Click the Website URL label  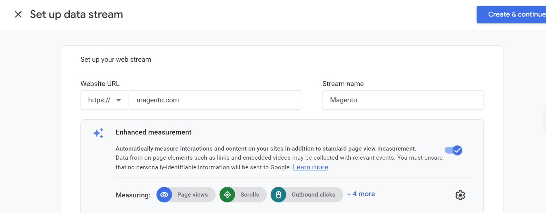coord(100,84)
